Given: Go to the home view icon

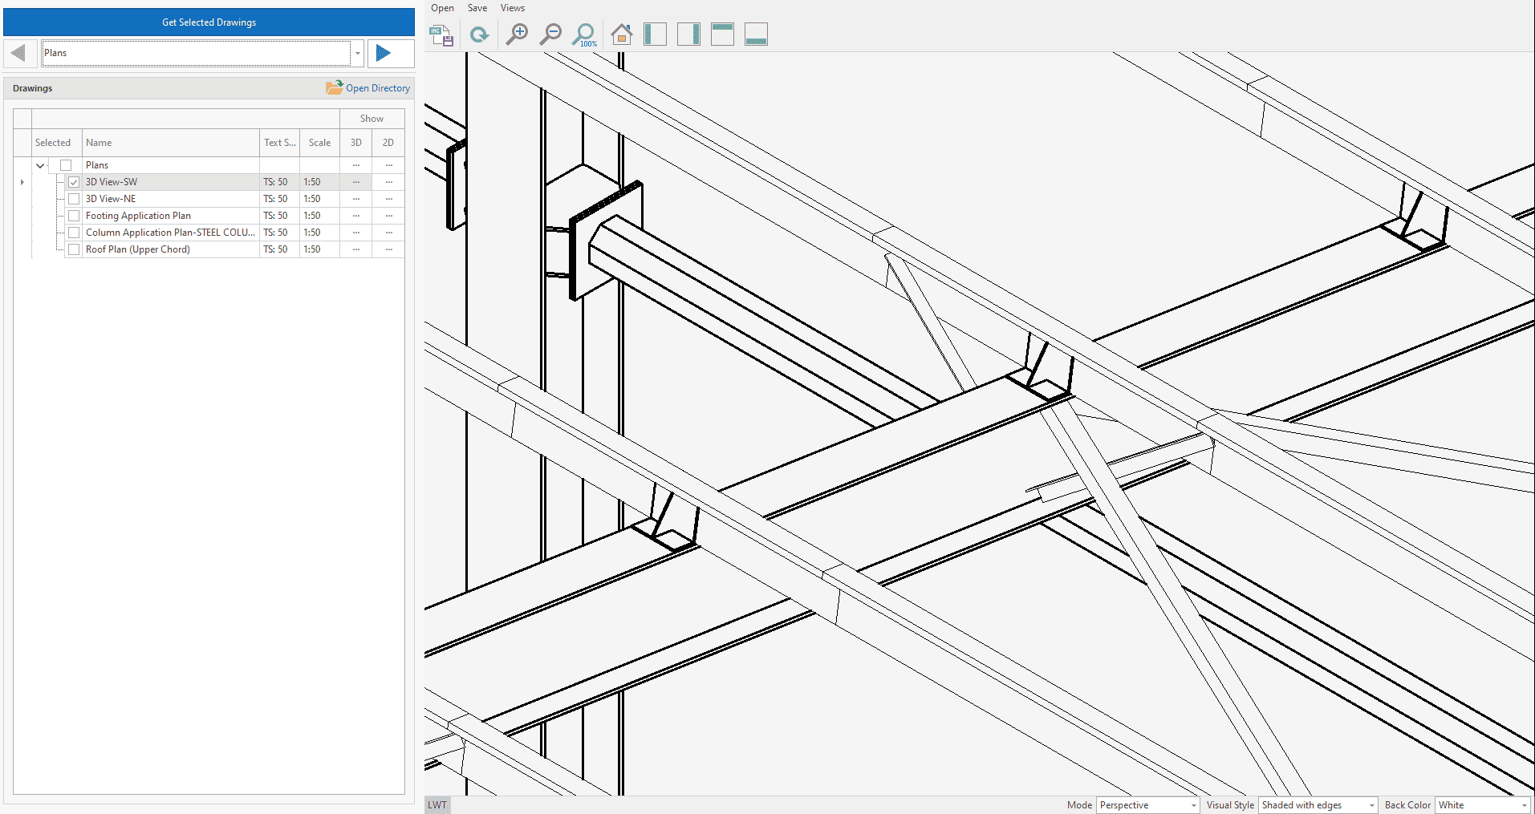Looking at the screenshot, I should 621,34.
